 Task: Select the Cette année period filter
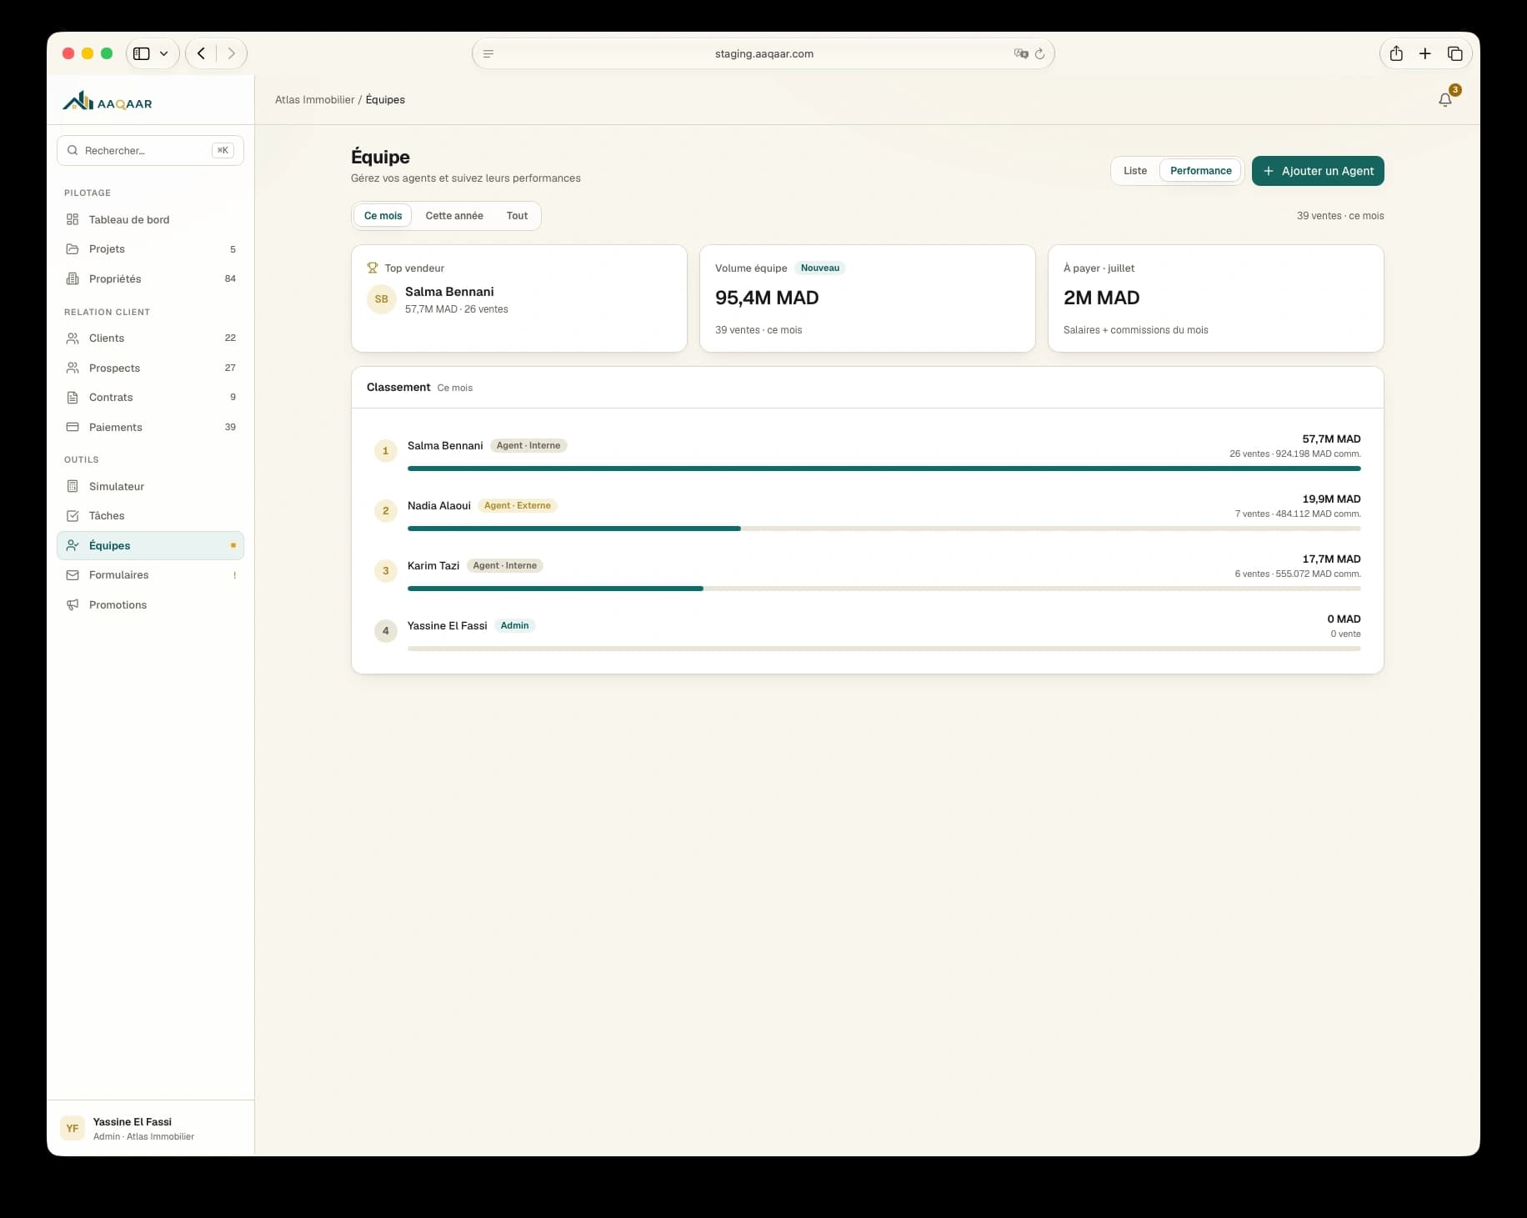click(454, 216)
